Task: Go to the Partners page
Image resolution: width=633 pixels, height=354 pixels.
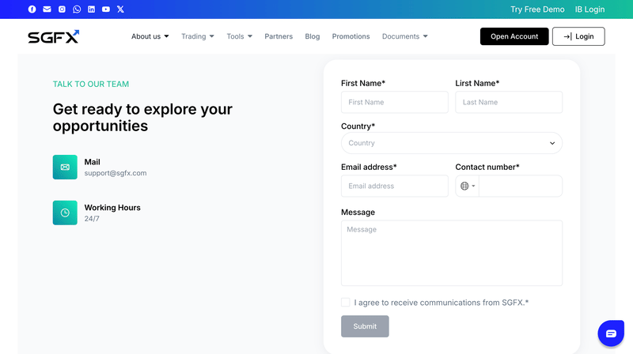Action: (279, 36)
